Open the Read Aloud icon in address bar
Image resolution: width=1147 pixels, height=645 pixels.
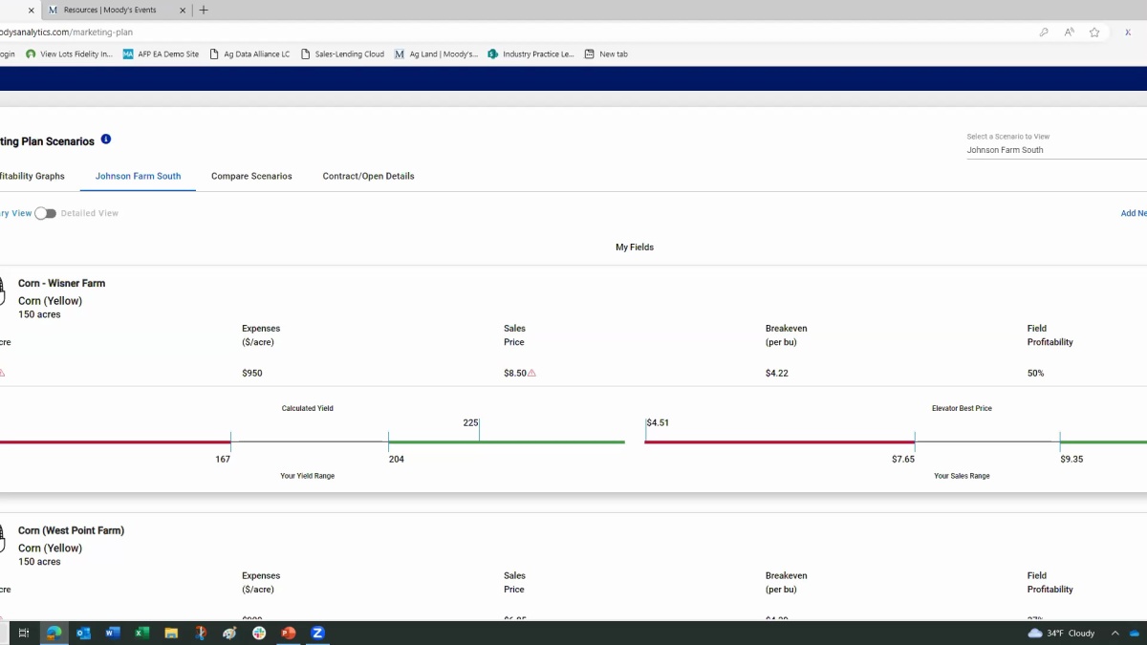tap(1069, 32)
